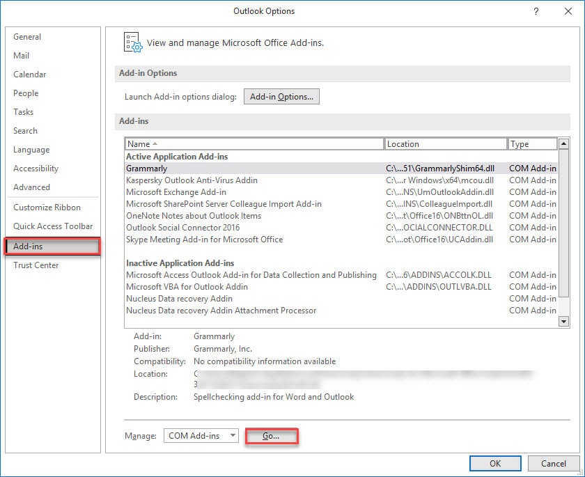Click the mcou.dll location cell
Screen dimensions: 585x477
pos(440,180)
